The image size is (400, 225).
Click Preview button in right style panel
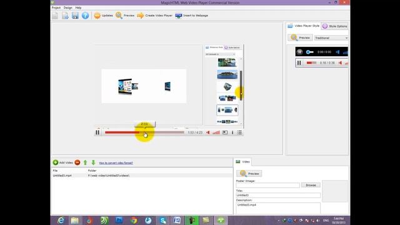tap(300, 37)
